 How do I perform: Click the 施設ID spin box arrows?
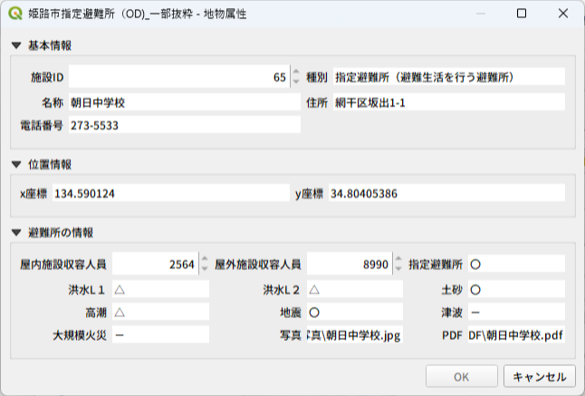(x=294, y=78)
